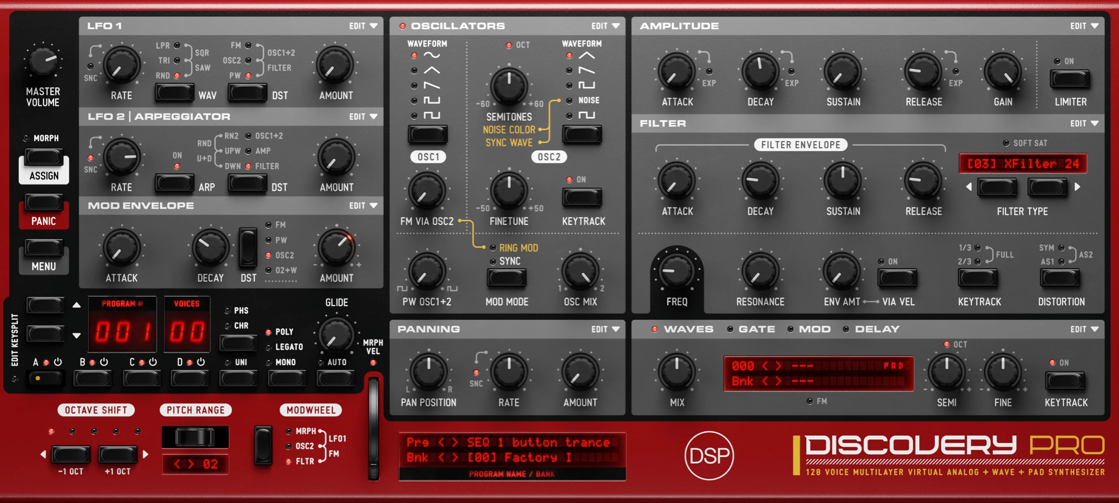Open the Oscillators Edit dropdown

605,26
